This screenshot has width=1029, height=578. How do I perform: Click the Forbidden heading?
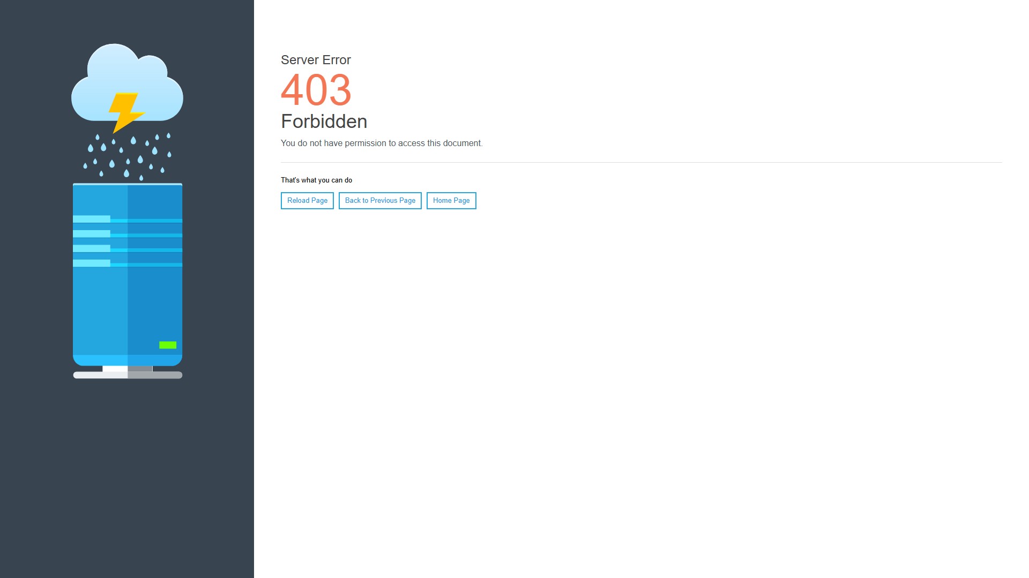pos(324,121)
